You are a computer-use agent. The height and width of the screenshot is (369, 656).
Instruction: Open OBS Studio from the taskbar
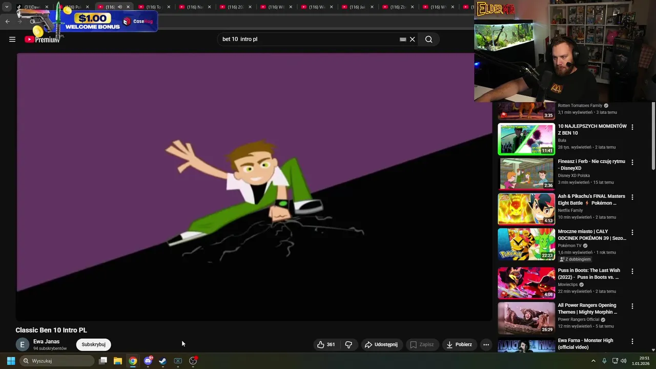[x=193, y=361]
